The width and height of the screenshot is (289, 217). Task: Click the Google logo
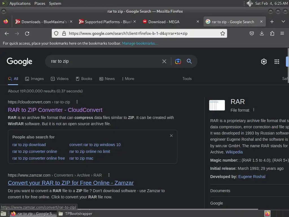[x=19, y=61]
